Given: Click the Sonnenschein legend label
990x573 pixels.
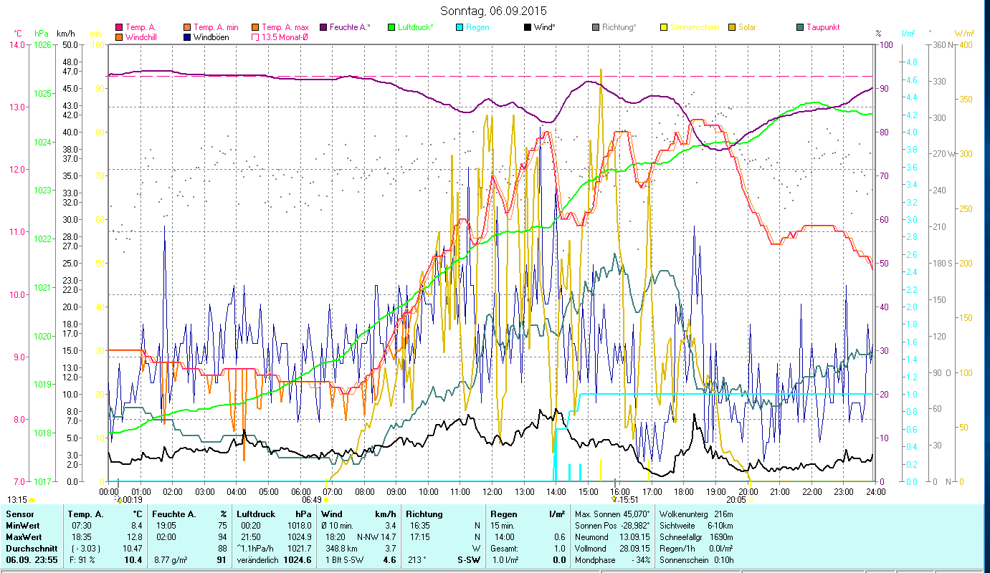Looking at the screenshot, I should pos(695,27).
